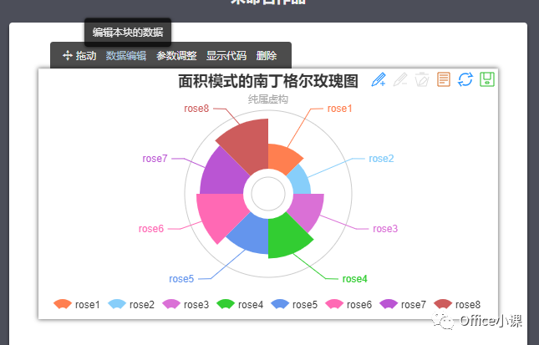Toggle rose6 legend item
This screenshot has width=539, height=345.
click(x=348, y=304)
